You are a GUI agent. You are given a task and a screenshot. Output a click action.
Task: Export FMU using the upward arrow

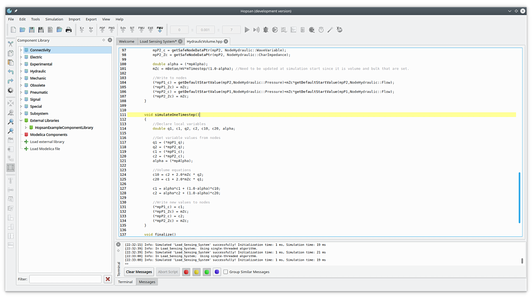point(141,30)
